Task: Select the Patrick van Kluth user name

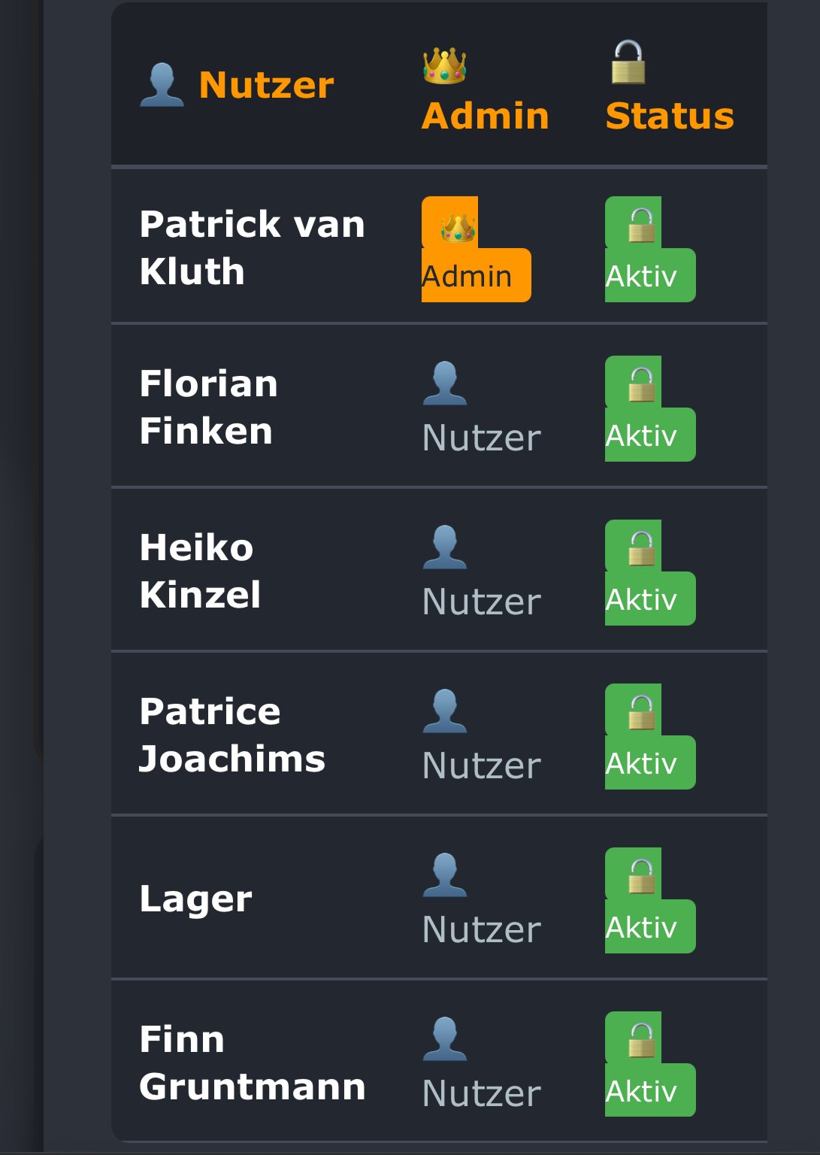Action: click(x=252, y=247)
